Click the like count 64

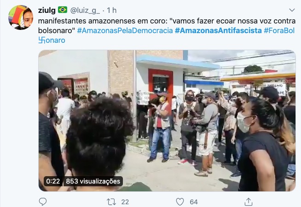click(x=194, y=202)
